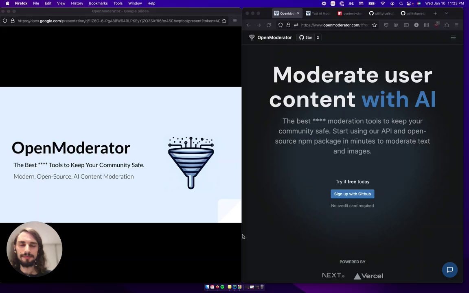Toggle the bookmark star for openmoderator.com

[x=374, y=25]
